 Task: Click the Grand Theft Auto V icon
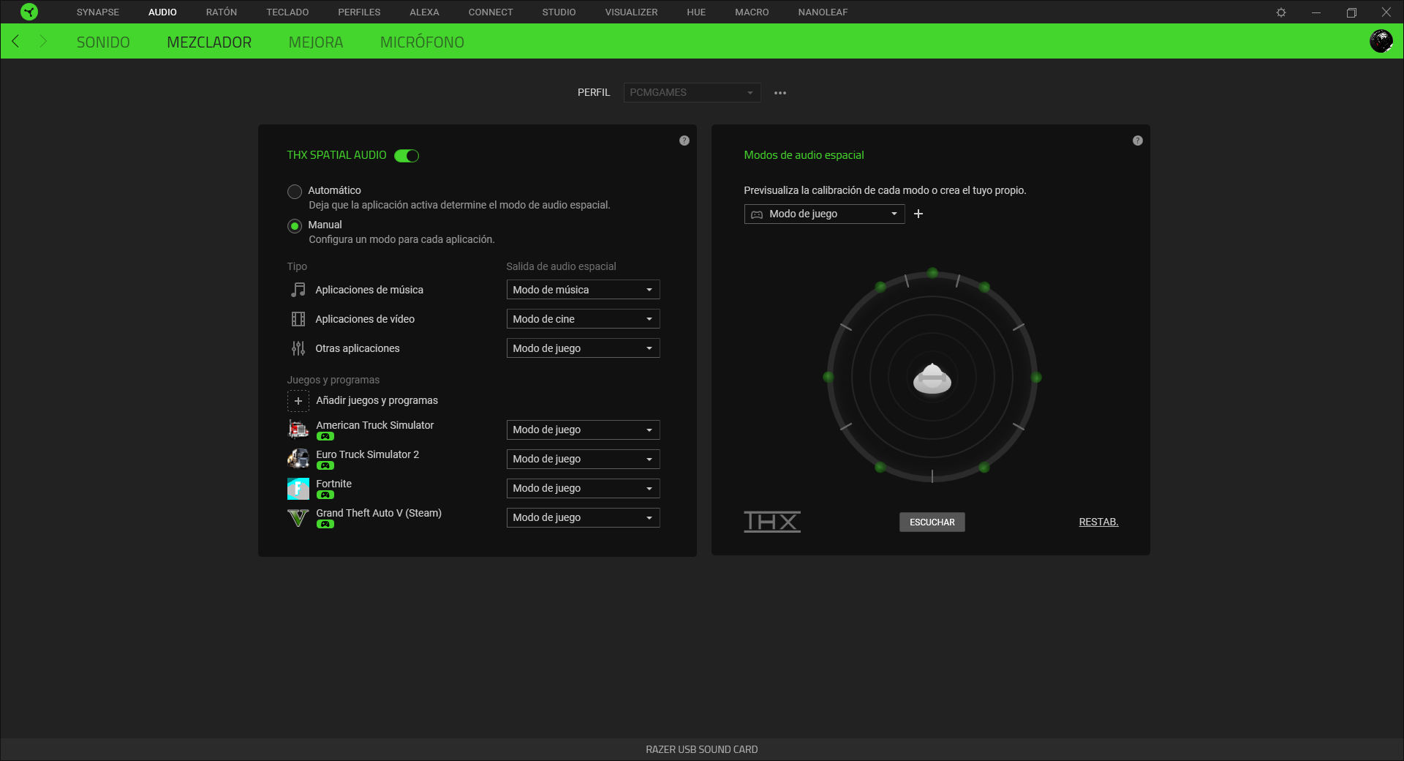pyautogui.click(x=298, y=517)
